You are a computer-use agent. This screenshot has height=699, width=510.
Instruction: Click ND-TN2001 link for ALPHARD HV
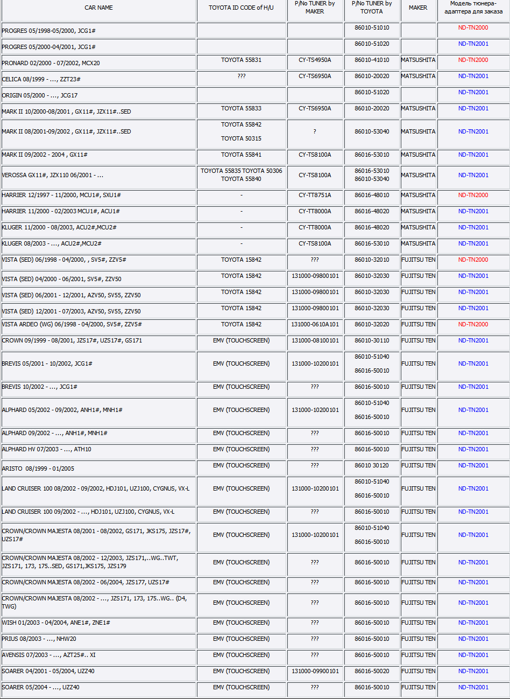pos(473,449)
